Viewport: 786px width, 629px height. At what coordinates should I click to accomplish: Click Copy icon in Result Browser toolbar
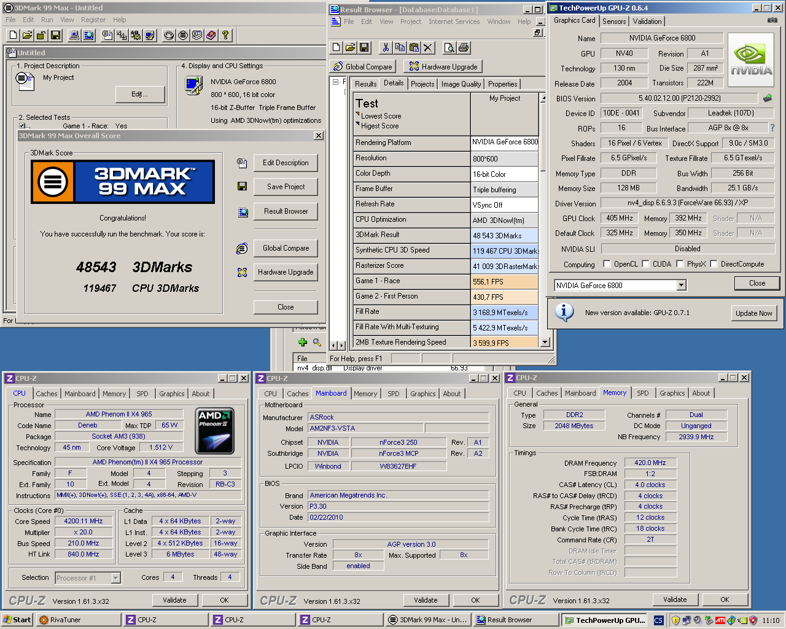(x=400, y=47)
